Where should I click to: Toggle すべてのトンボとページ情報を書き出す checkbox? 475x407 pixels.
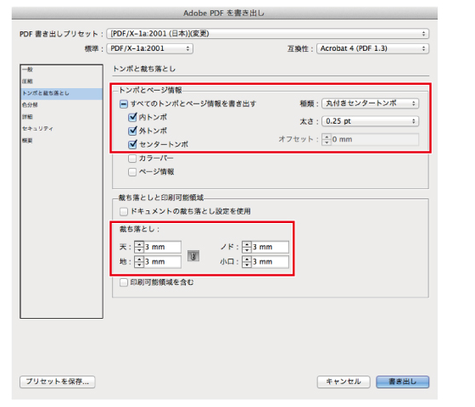(x=124, y=104)
